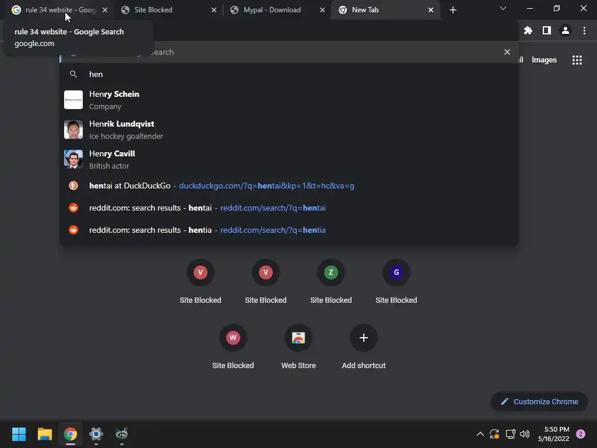Click the update sync tray icon
The height and width of the screenshot is (448, 597).
494,434
